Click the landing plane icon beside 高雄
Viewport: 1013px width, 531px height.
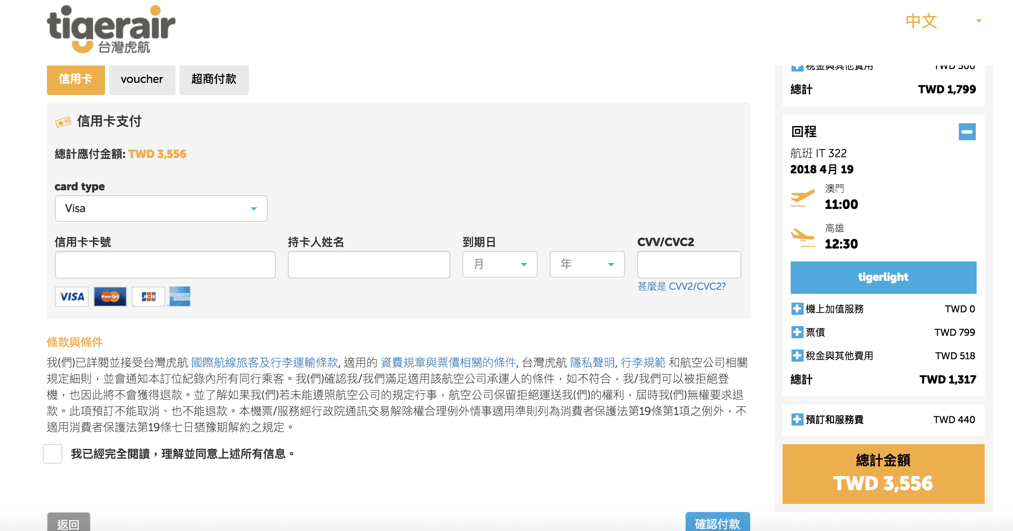tap(802, 237)
